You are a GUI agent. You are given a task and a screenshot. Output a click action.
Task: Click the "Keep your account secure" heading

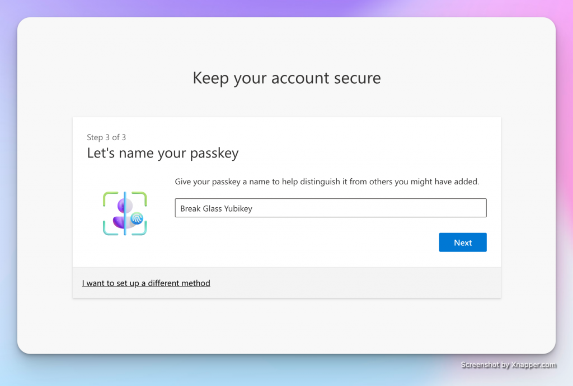[286, 78]
